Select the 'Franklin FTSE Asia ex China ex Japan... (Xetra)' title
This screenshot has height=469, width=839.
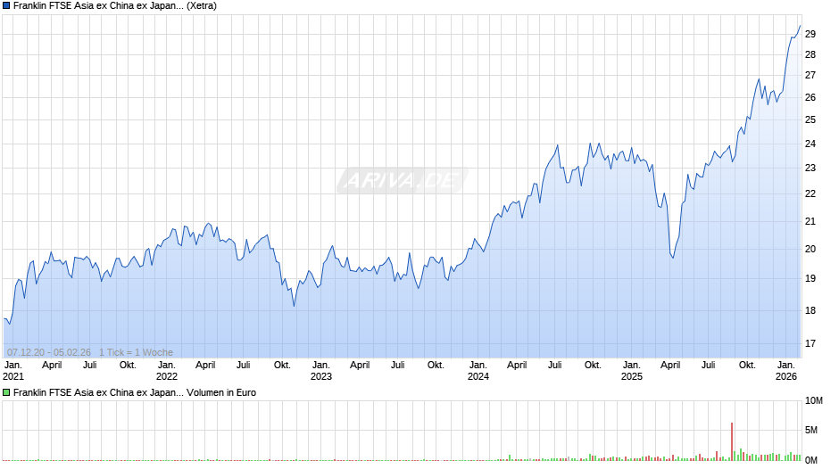tap(115, 6)
